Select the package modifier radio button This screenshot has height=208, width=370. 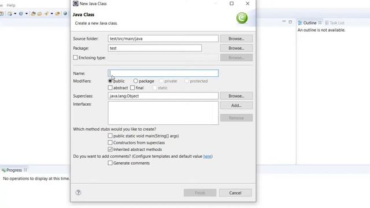pyautogui.click(x=135, y=81)
